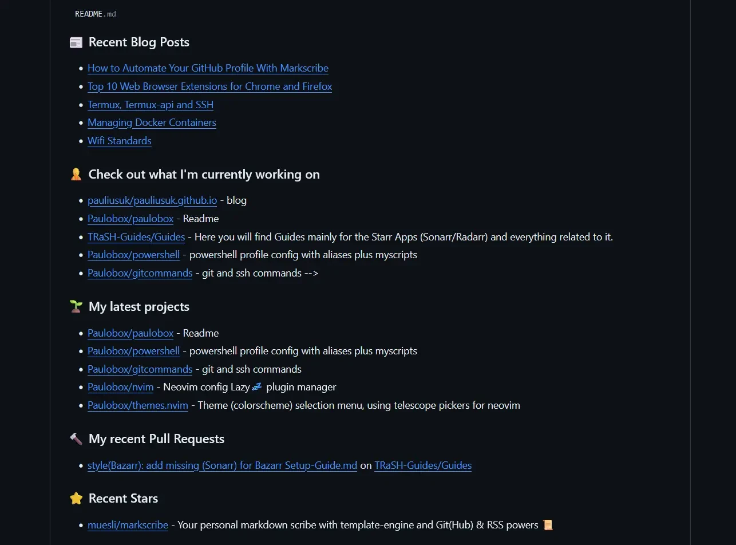
Task: Click the newspaper emoji beside Recent Blog Posts
Action: pos(76,42)
